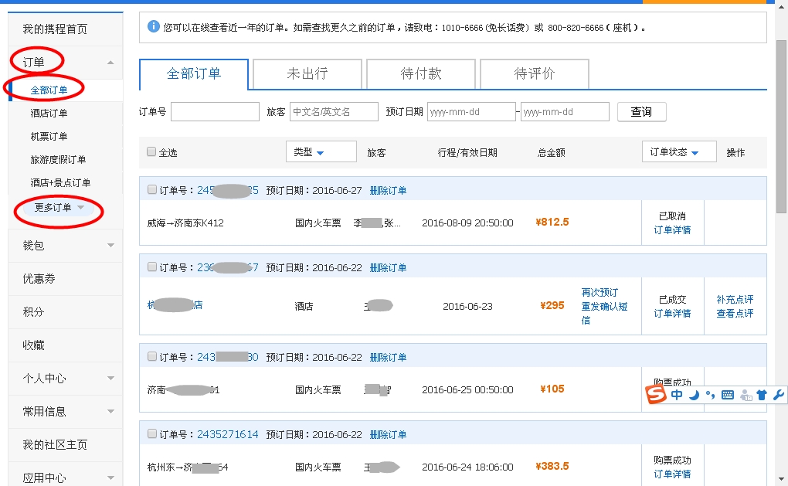Click the 重发确认短信 link
The width and height of the screenshot is (788, 486).
tap(604, 313)
